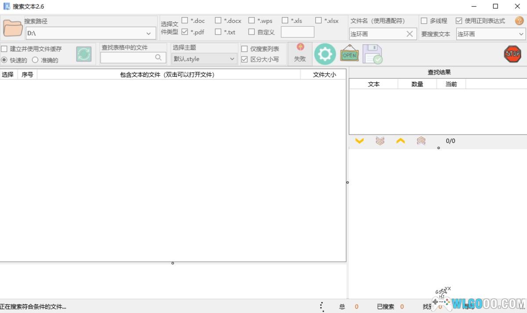The image size is (527, 313).
Task: Click the orange help question mark icon
Action: [x=519, y=21]
